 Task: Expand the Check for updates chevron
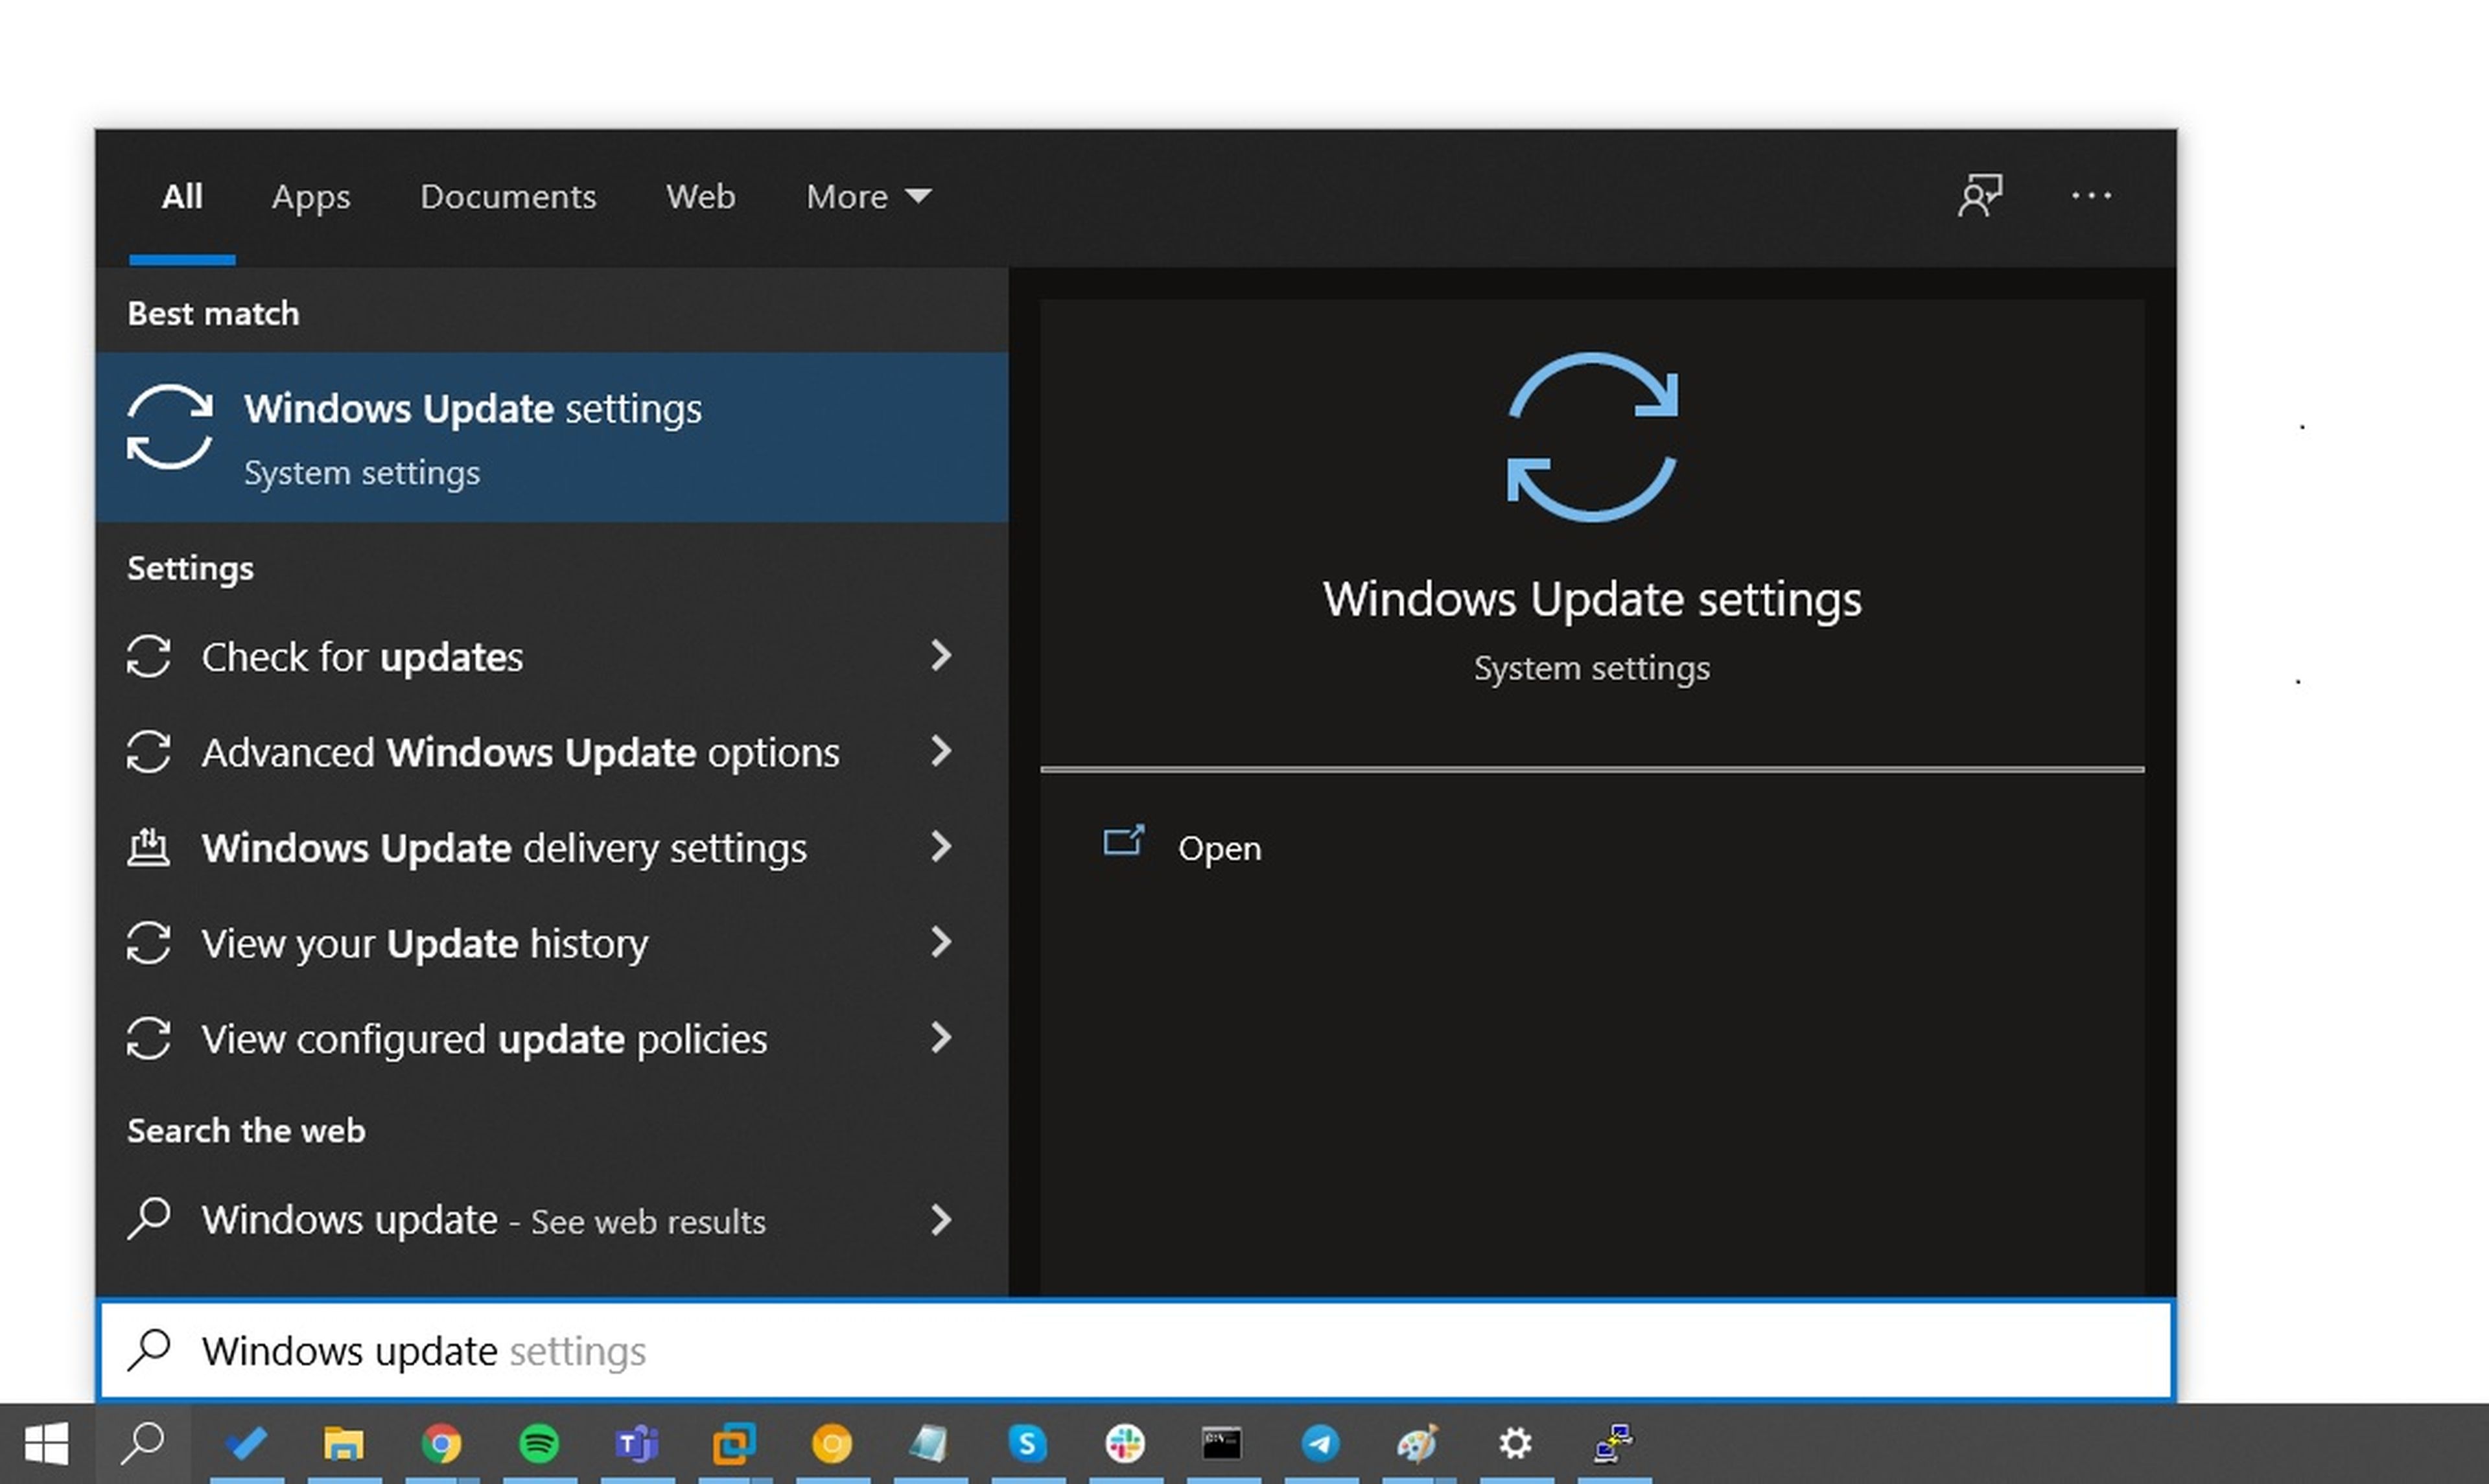tap(940, 656)
